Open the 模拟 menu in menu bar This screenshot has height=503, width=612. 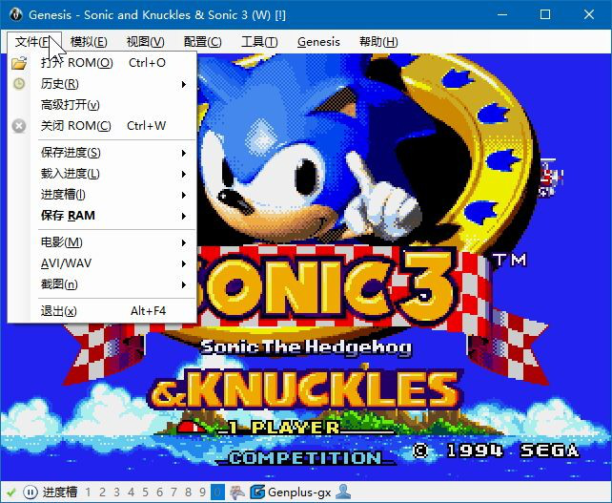click(x=89, y=42)
